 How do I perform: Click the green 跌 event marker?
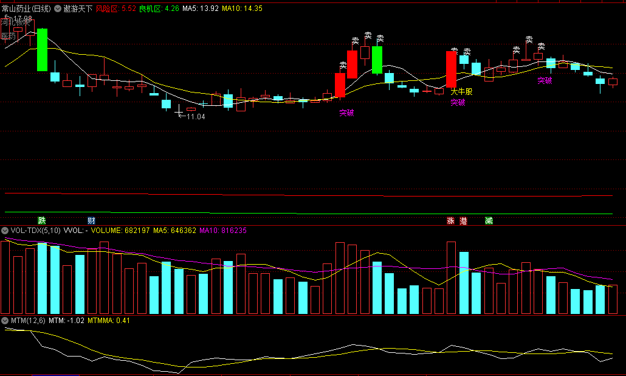42,221
